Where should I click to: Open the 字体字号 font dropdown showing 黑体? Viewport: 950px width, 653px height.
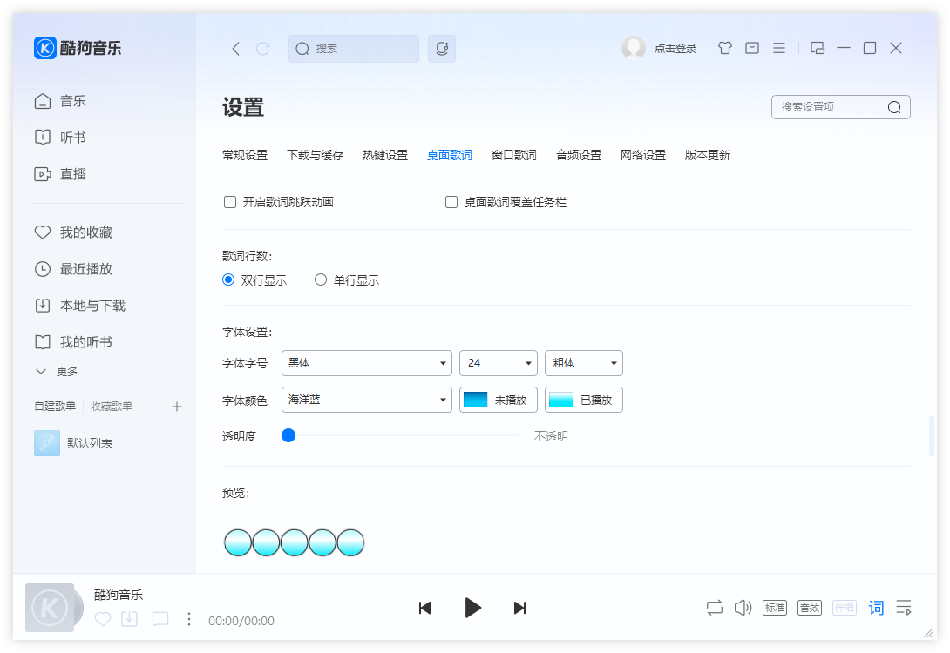click(x=366, y=363)
